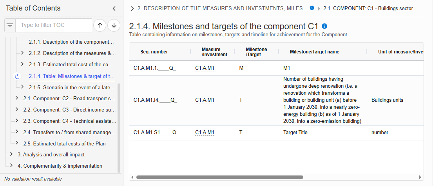Collapse the Table of Contents panel
This screenshot has width=433, height=186.
pyautogui.click(x=114, y=9)
